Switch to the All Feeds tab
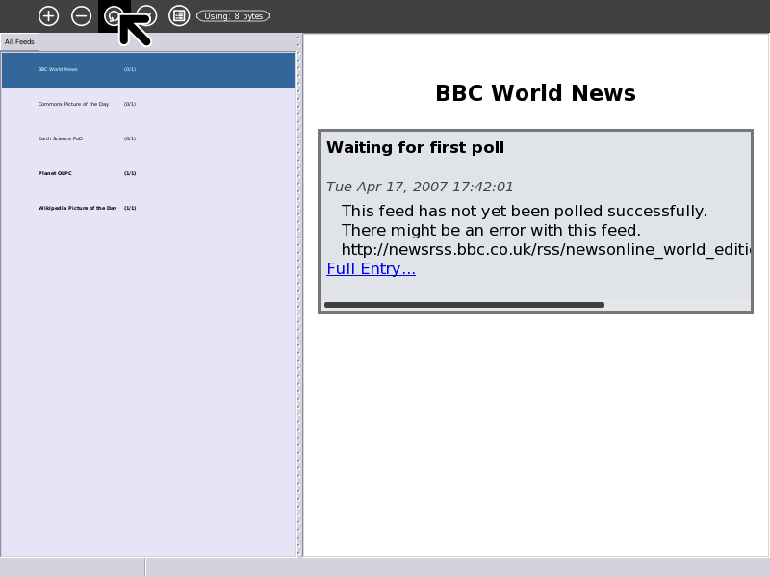This screenshot has width=770, height=577. point(19,42)
